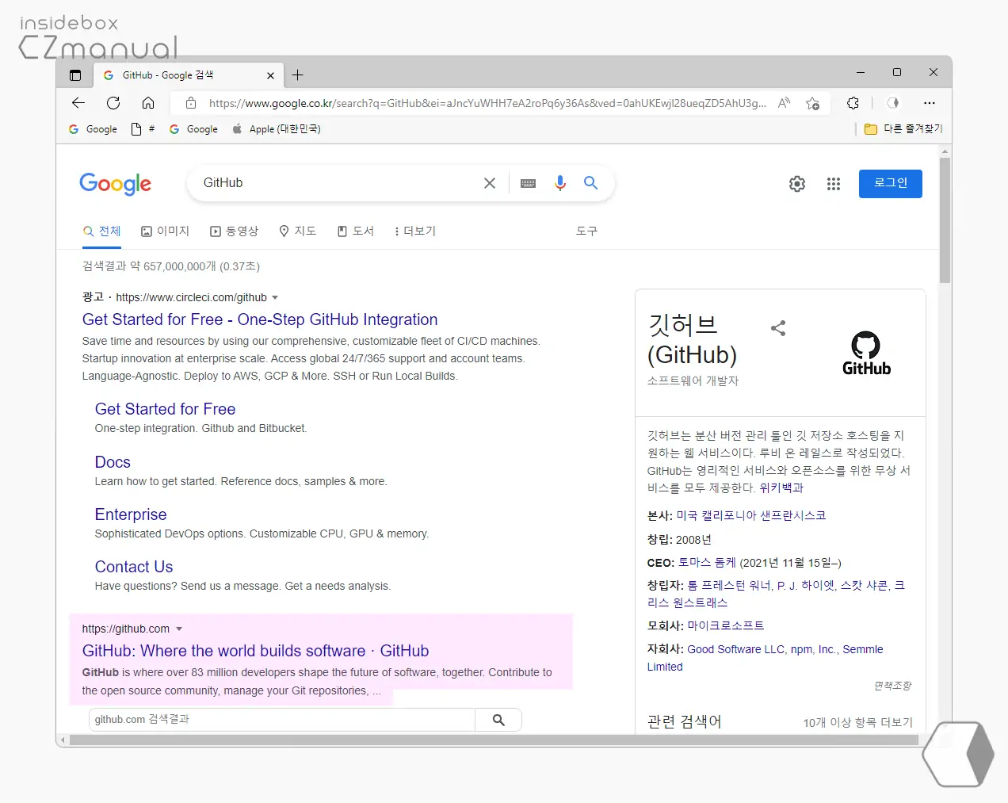Open the # bookmark page
Viewport: 1008px width, 803px height.
143,129
